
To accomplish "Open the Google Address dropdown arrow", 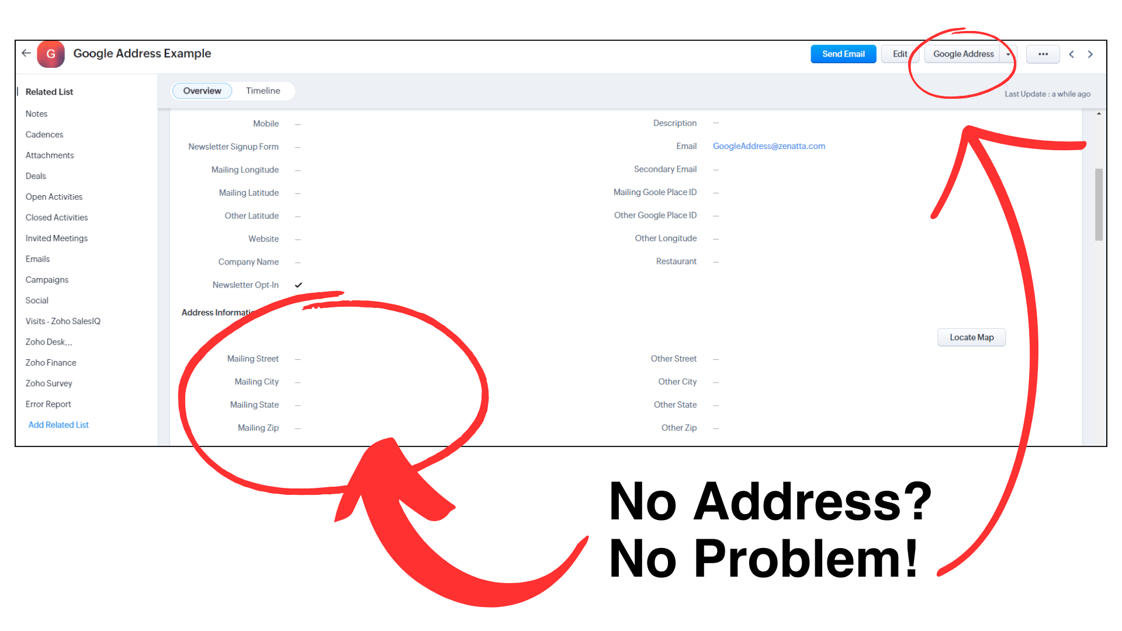I will tap(1010, 53).
